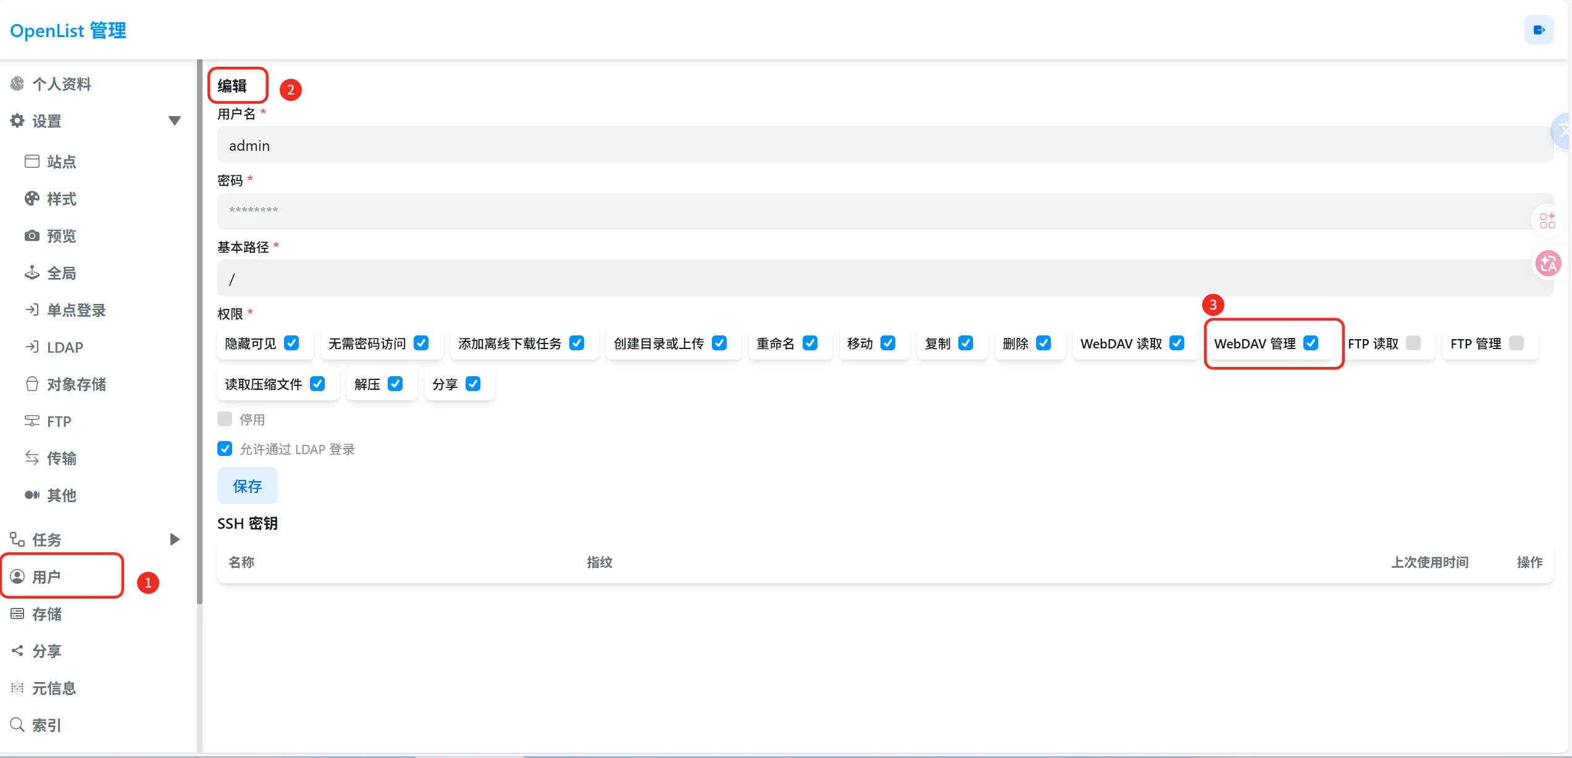
Task: Collapse the 设置 section chevron
Action: click(175, 121)
